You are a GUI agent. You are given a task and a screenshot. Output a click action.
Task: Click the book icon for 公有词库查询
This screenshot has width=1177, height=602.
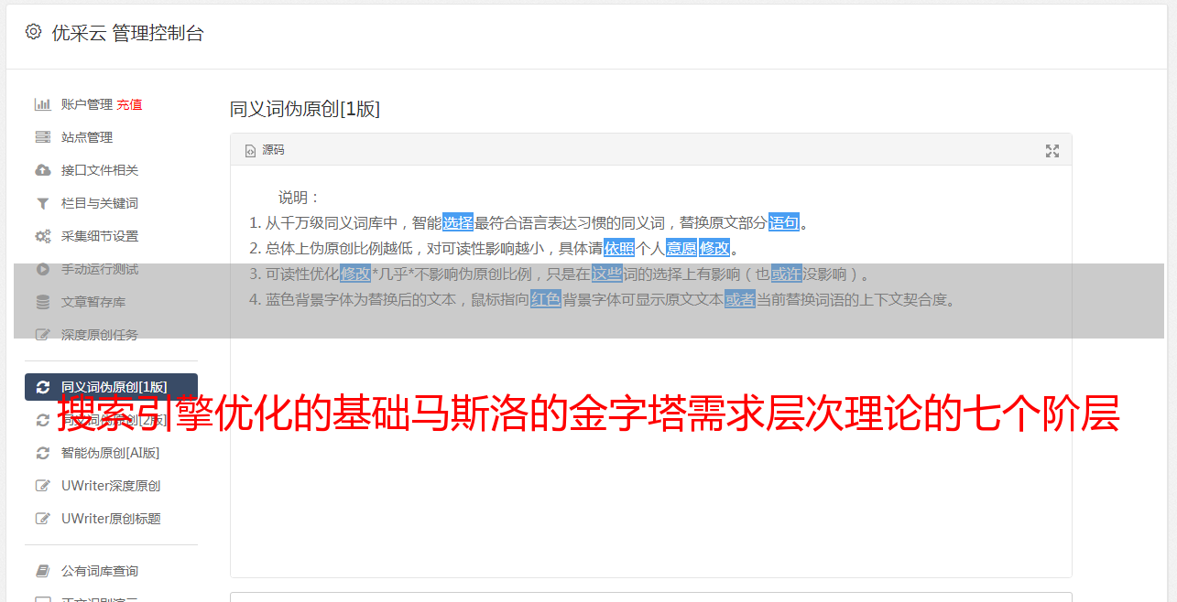pyautogui.click(x=42, y=571)
